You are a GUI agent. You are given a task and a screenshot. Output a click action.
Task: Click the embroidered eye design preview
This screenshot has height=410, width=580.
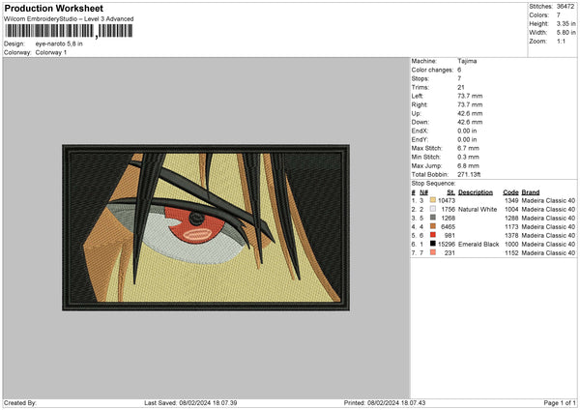coord(206,227)
